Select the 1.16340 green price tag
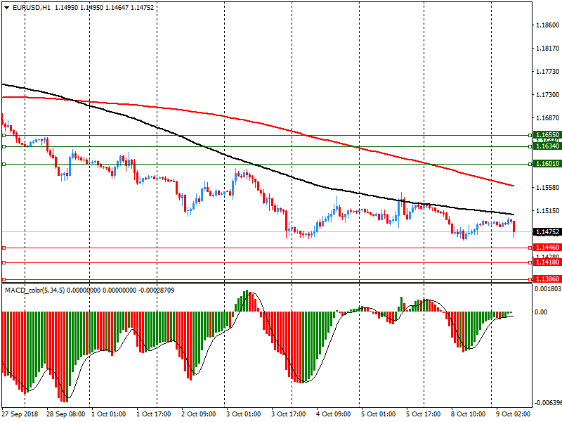This screenshot has height=422, width=562. pos(547,146)
